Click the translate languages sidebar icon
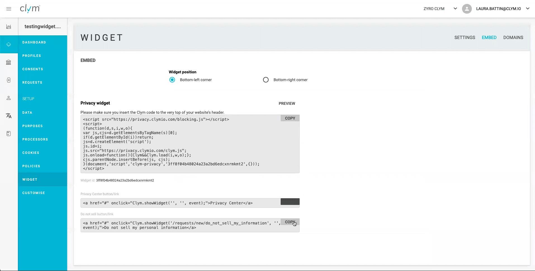Image resolution: width=535 pixels, height=271 pixels. [x=9, y=116]
